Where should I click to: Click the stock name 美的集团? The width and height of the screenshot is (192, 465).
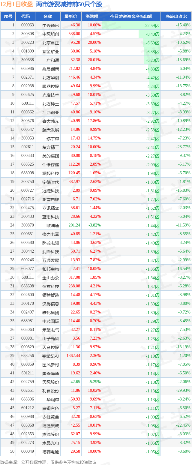coord(51,156)
